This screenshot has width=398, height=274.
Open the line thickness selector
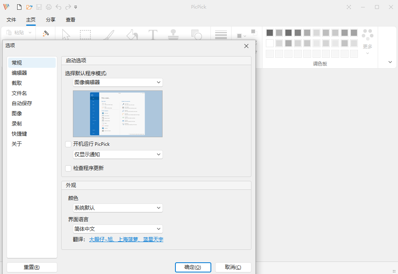click(221, 35)
